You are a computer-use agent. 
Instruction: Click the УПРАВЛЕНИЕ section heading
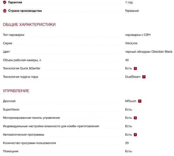coord(16,91)
